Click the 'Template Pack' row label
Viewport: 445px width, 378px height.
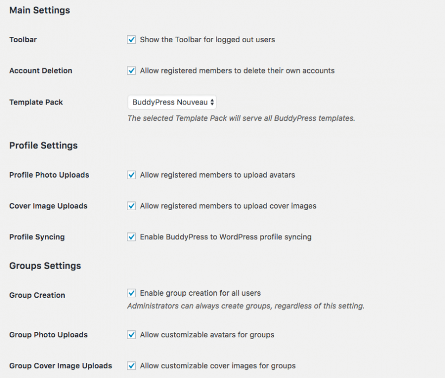tap(36, 102)
